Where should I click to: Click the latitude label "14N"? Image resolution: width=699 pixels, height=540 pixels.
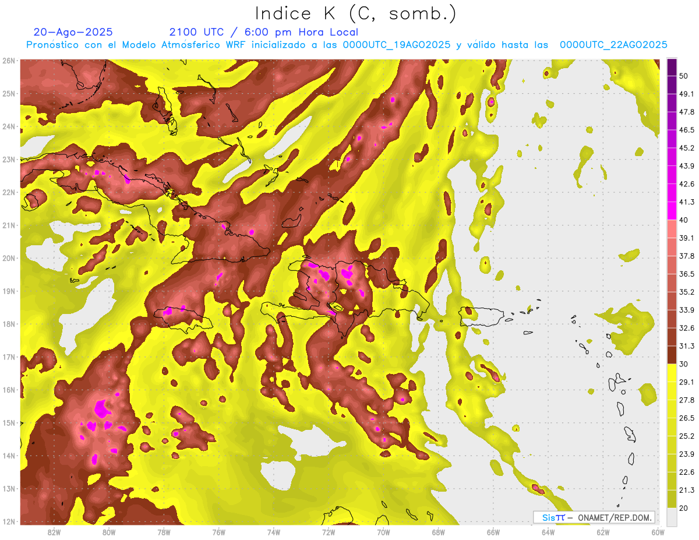point(9,456)
